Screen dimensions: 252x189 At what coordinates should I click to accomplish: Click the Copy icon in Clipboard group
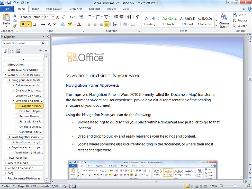click(x=15, y=21)
